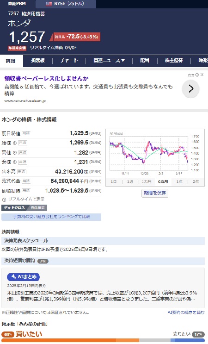Close the advertisement with the X icon

[202, 75]
